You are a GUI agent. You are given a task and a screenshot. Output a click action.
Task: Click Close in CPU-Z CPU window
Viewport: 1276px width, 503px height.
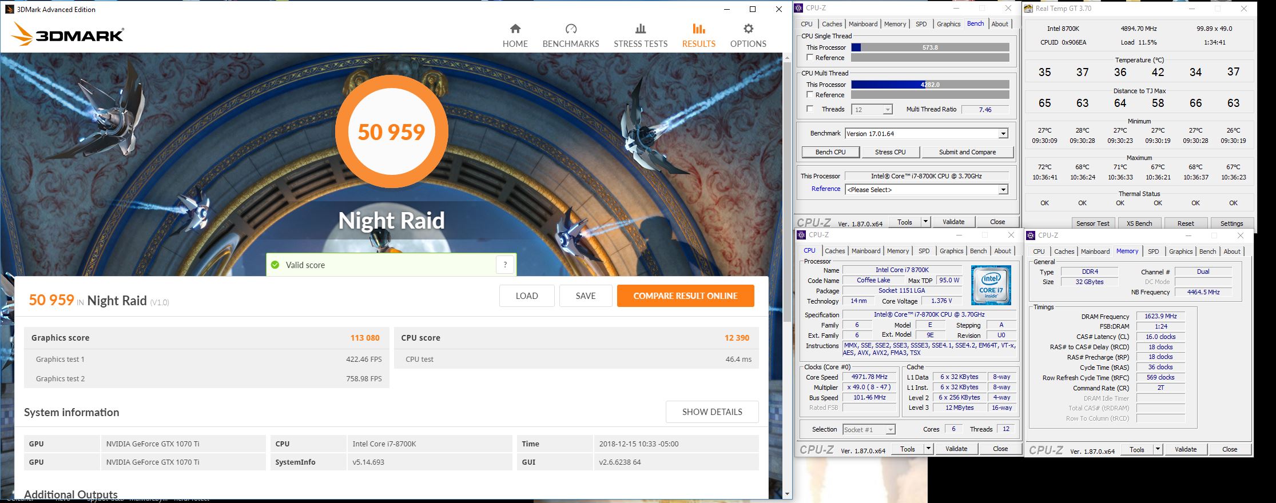pos(1000,449)
